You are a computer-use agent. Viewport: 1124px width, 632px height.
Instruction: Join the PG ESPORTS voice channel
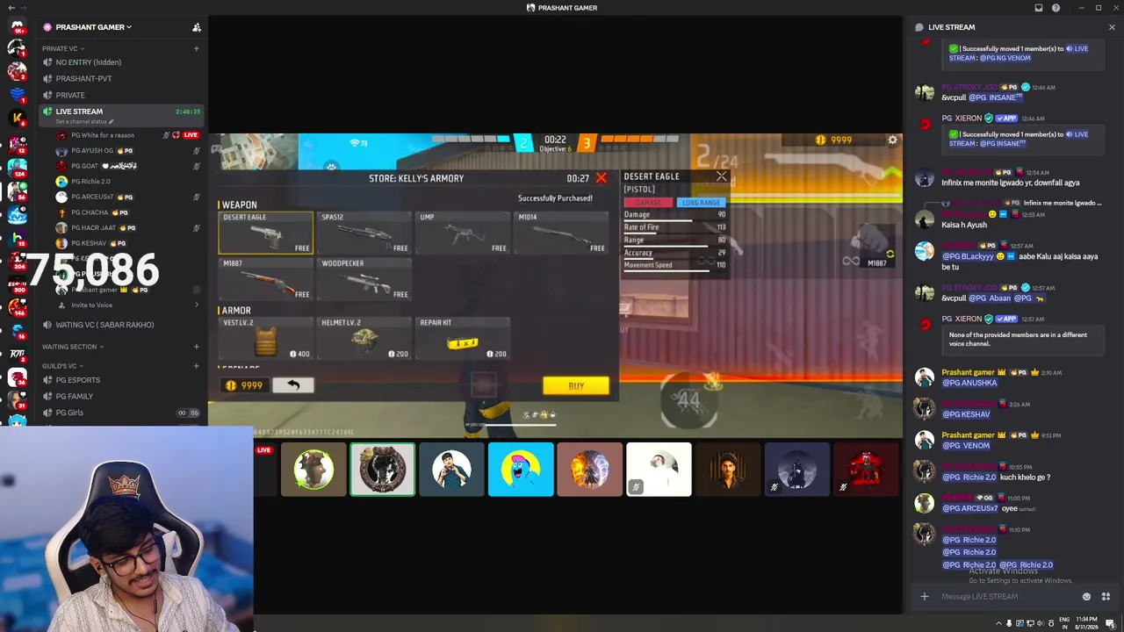pyautogui.click(x=121, y=380)
